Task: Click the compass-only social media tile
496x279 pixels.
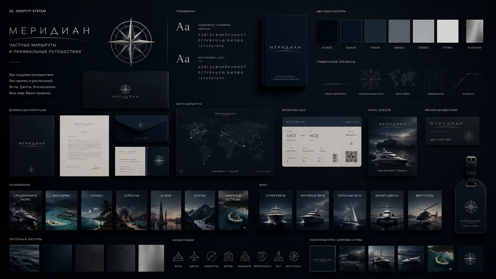Action: point(470,259)
